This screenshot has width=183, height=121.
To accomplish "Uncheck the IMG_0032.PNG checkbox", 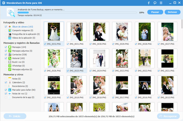I will (x=45, y=44).
